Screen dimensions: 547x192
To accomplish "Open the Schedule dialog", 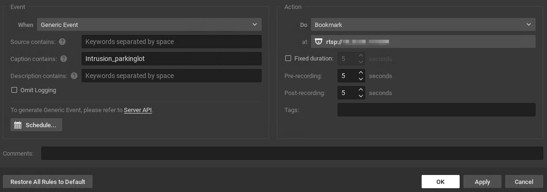I will tap(36, 125).
